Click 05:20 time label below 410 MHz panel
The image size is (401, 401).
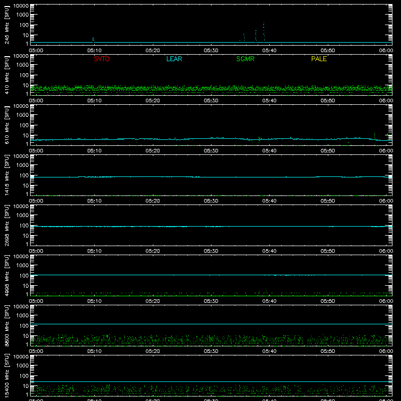click(x=153, y=101)
